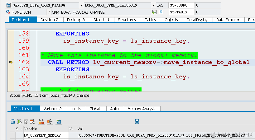Screen dimensions: 255x140
Task: Click the value cell of LV_CURRENT_MEMORY
Action: 166,135
